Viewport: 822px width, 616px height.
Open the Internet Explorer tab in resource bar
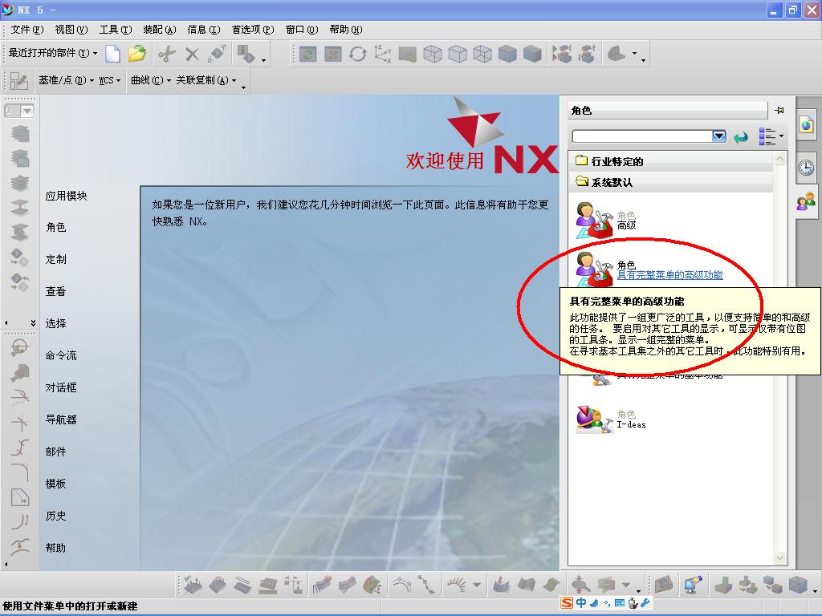coord(807,124)
